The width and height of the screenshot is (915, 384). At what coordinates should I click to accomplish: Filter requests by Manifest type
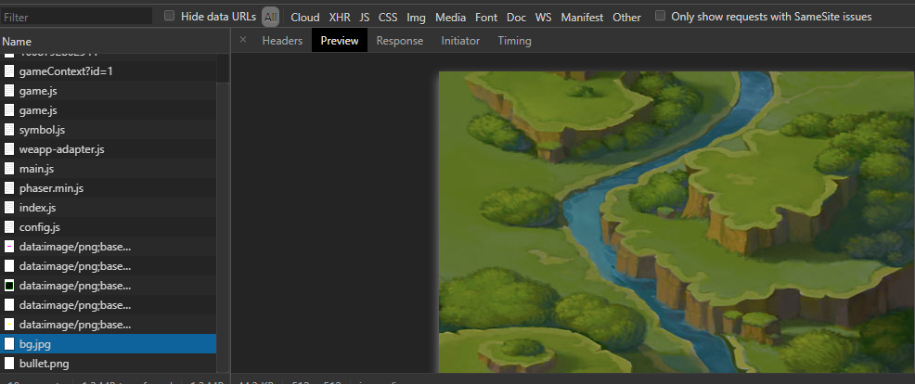tap(583, 18)
